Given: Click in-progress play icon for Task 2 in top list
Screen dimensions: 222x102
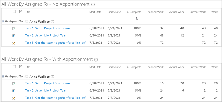Looking at the screenshot, I should tap(14, 36).
